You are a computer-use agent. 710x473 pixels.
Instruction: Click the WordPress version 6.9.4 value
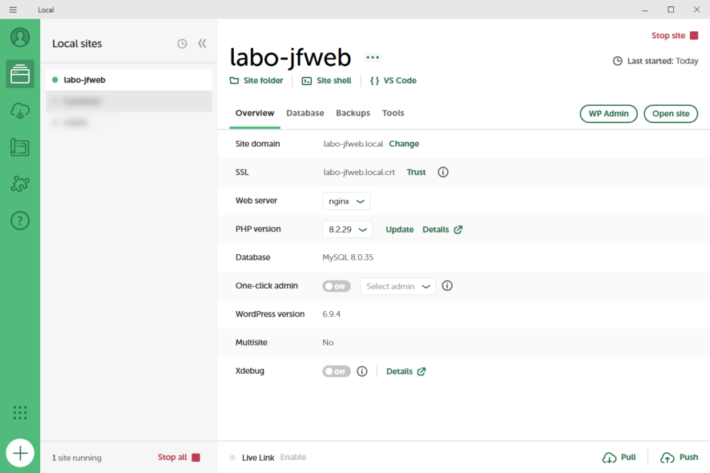point(331,314)
